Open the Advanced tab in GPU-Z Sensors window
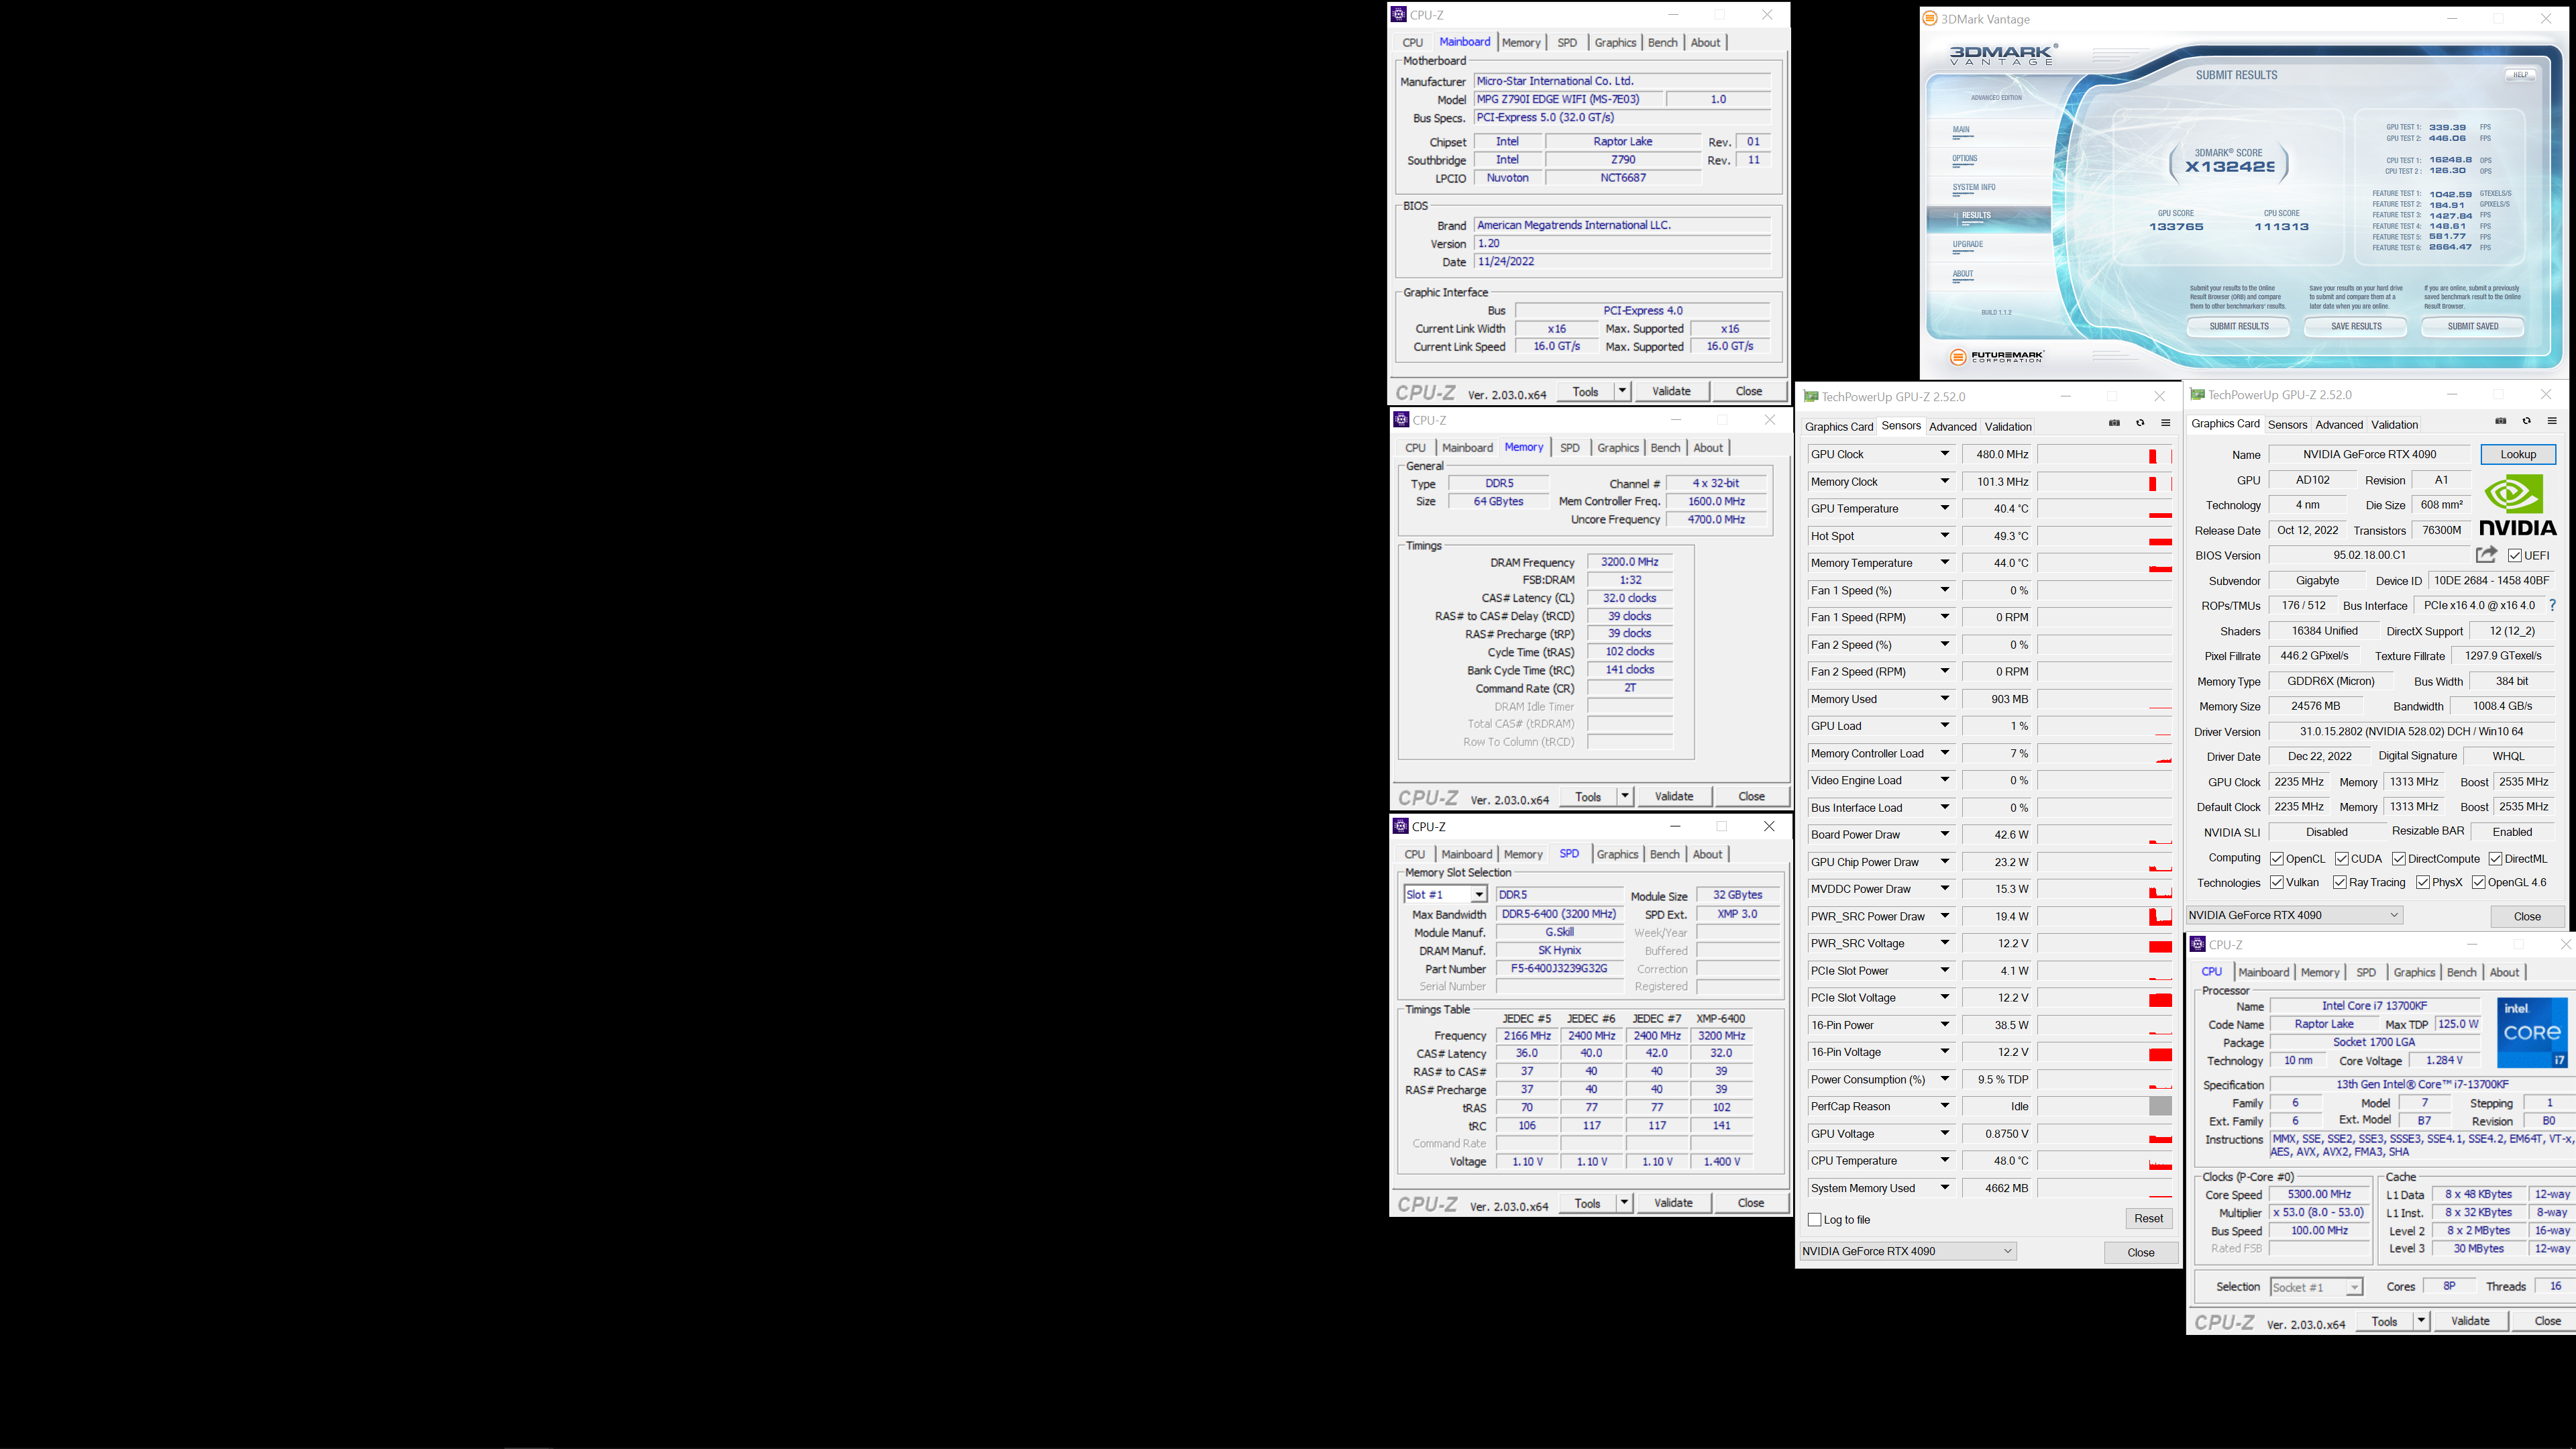The image size is (2576, 1449). pyautogui.click(x=1952, y=427)
